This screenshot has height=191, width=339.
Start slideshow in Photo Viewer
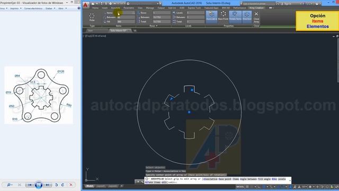pos(39,185)
